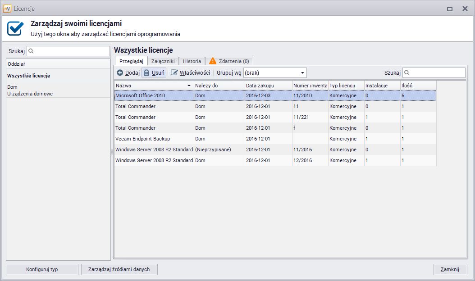Click the (Nieprzypisane) cell
The image size is (475, 281).
click(x=219, y=150)
